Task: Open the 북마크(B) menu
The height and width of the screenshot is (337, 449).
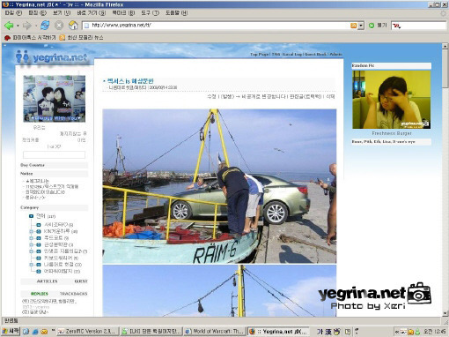Action: [x=123, y=13]
